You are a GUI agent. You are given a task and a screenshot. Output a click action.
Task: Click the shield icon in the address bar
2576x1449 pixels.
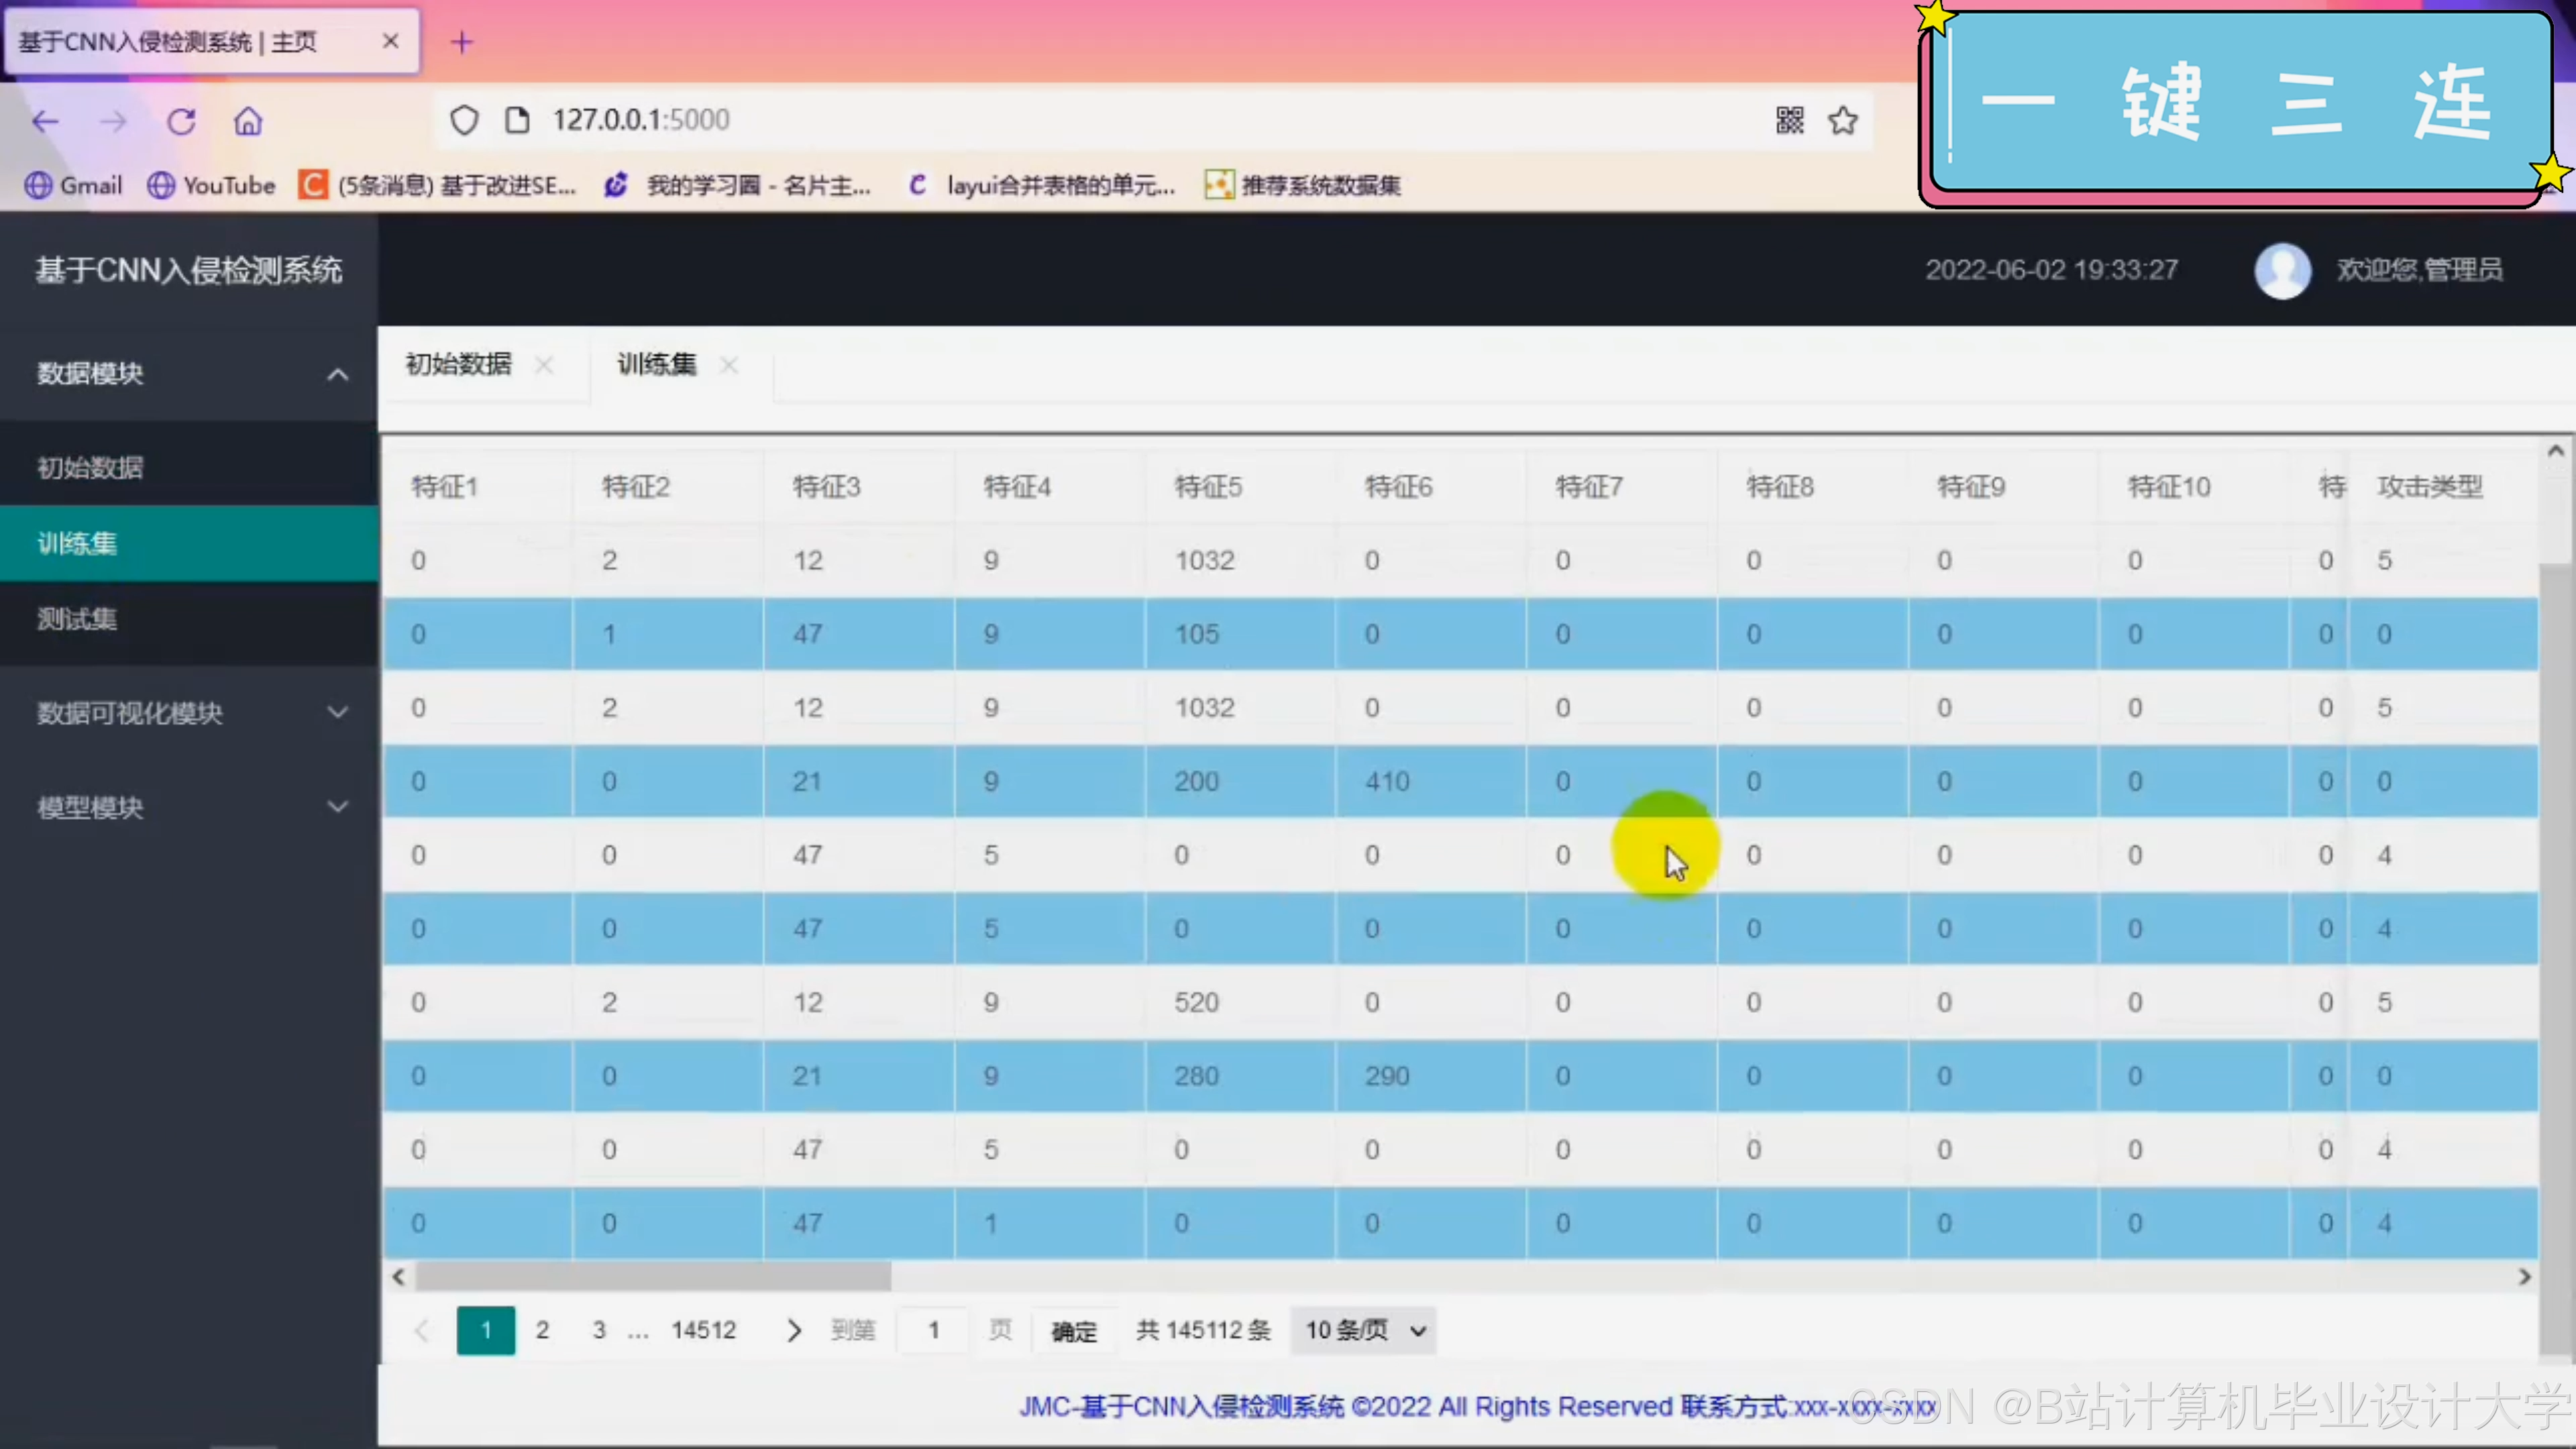[464, 119]
